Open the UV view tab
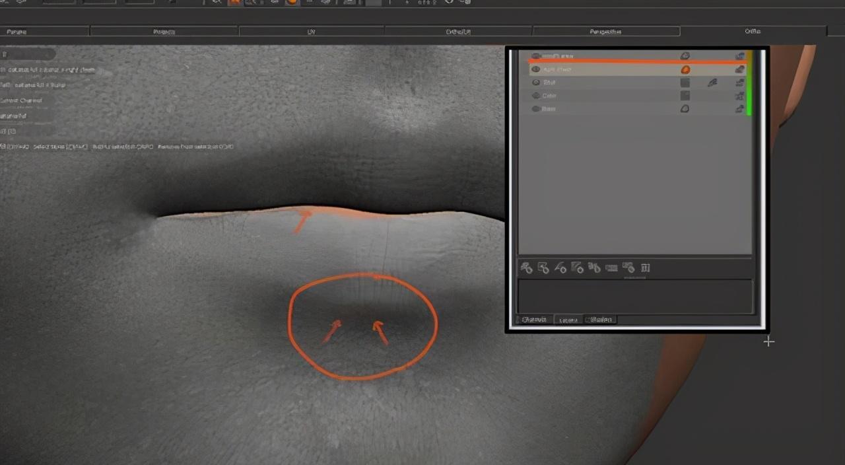The image size is (845, 465). (x=312, y=31)
